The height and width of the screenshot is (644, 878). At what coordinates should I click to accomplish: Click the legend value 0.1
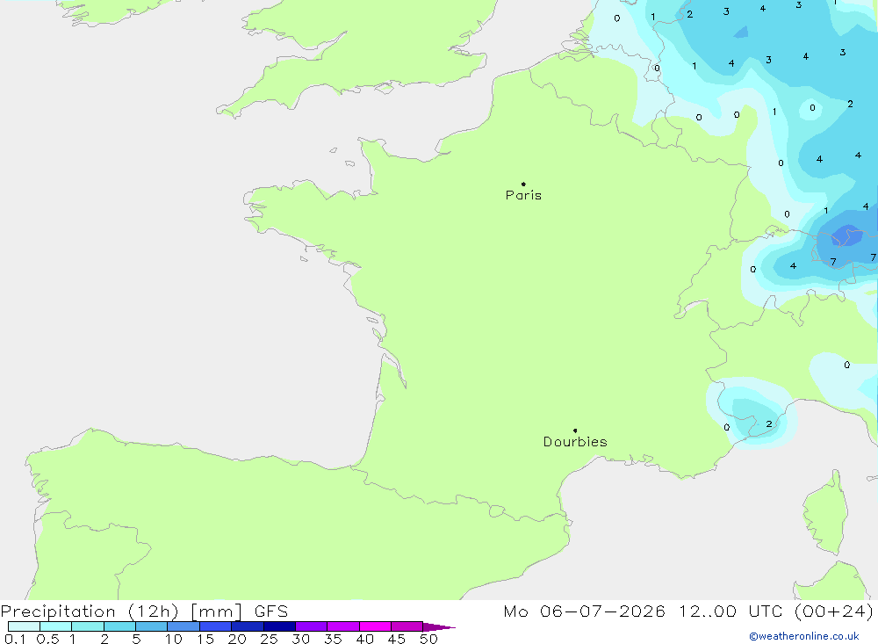[x=15, y=639]
